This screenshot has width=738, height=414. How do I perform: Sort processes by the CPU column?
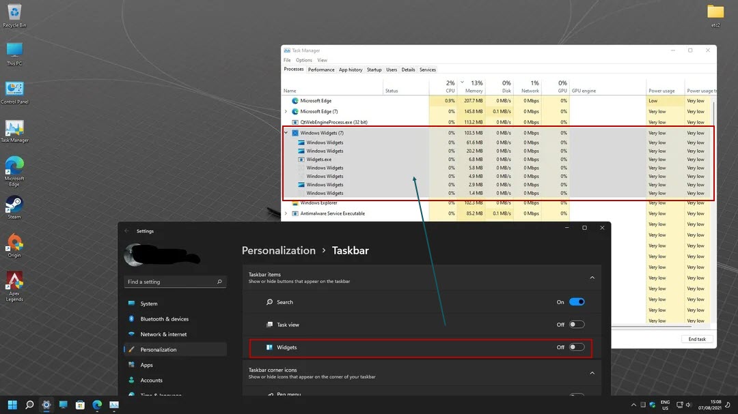(x=442, y=86)
